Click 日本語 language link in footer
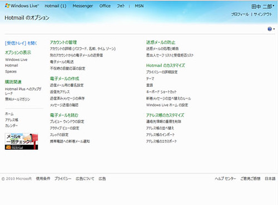 (270, 179)
